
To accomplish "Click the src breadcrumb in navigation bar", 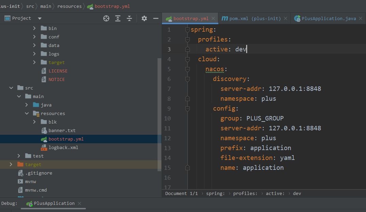I will tap(30, 6).
